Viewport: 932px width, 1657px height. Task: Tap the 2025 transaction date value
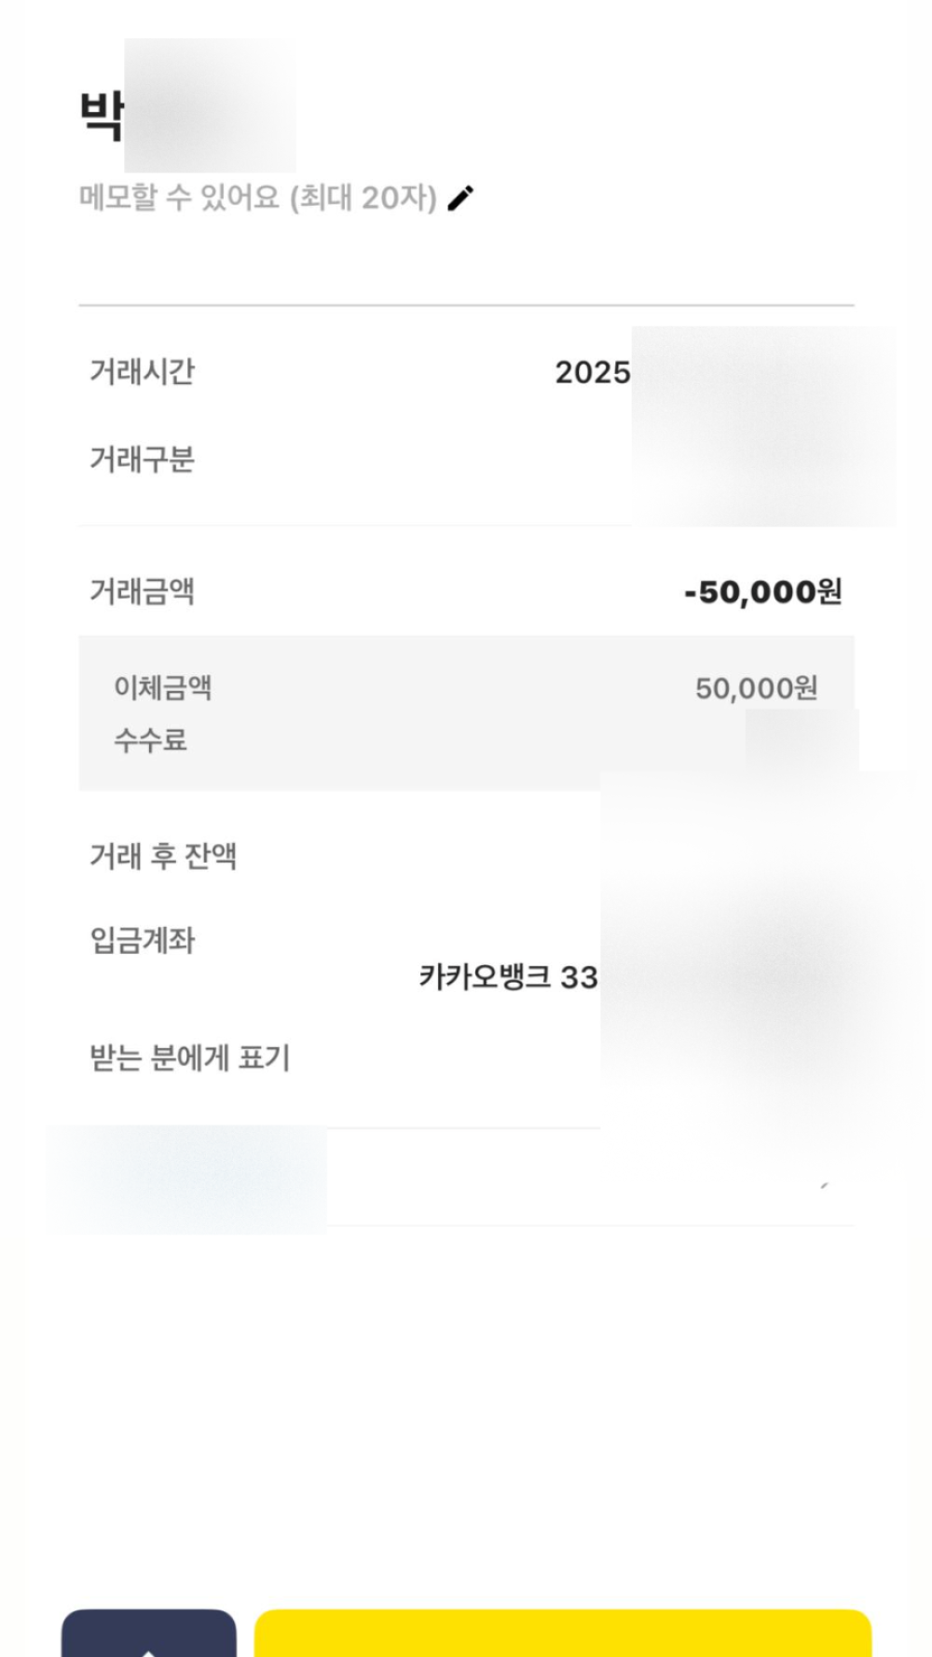click(x=593, y=372)
